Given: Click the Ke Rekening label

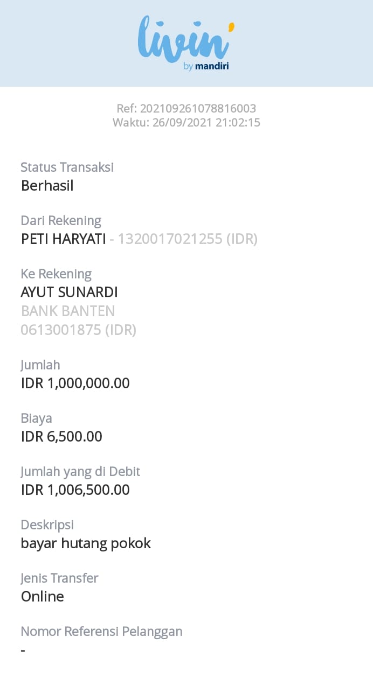Looking at the screenshot, I should pyautogui.click(x=56, y=274).
